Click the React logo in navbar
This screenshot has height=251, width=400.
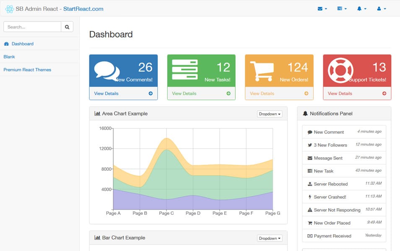pyautogui.click(x=9, y=9)
